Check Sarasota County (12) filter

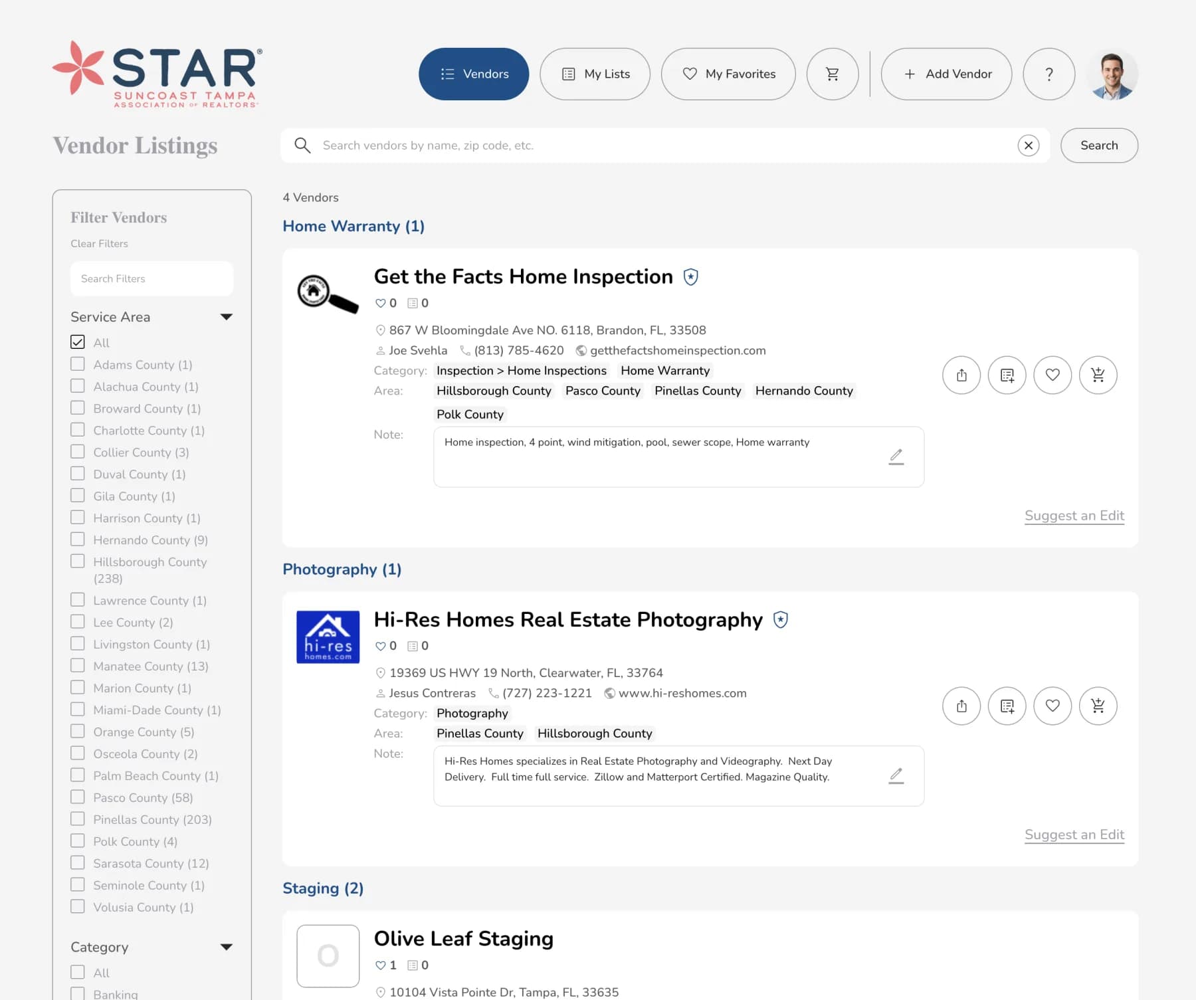78,863
